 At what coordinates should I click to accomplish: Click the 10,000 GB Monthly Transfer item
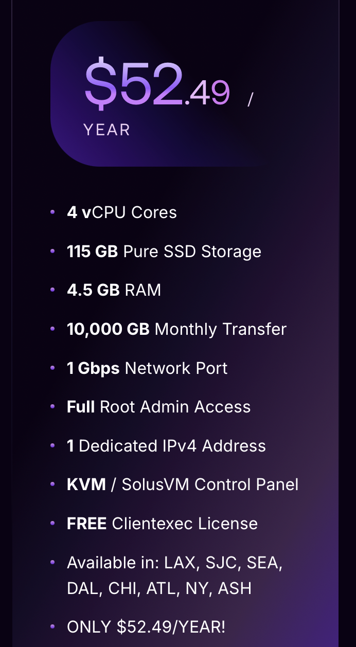click(177, 329)
